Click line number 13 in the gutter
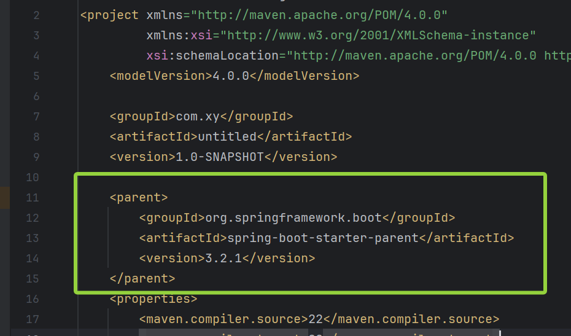Screen dimensions: 571x336 pos(33,238)
